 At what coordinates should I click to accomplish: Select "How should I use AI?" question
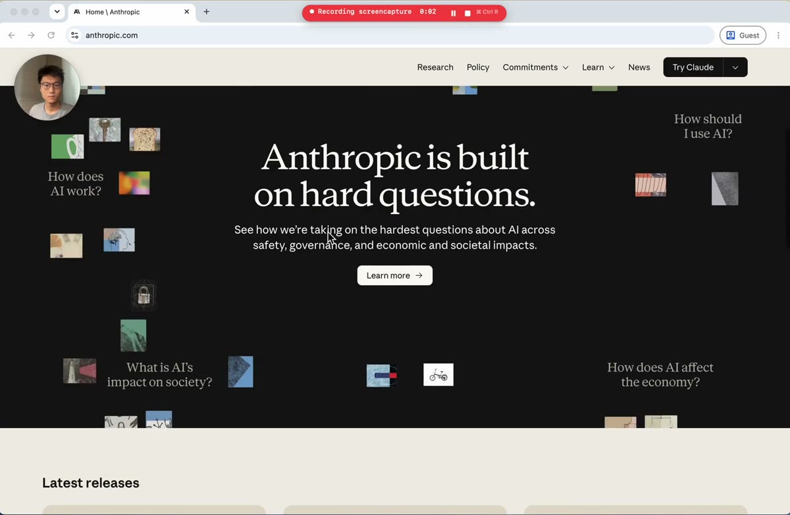coord(708,126)
